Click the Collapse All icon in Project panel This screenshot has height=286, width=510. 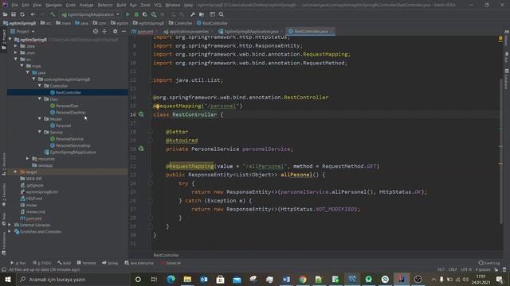click(104, 32)
